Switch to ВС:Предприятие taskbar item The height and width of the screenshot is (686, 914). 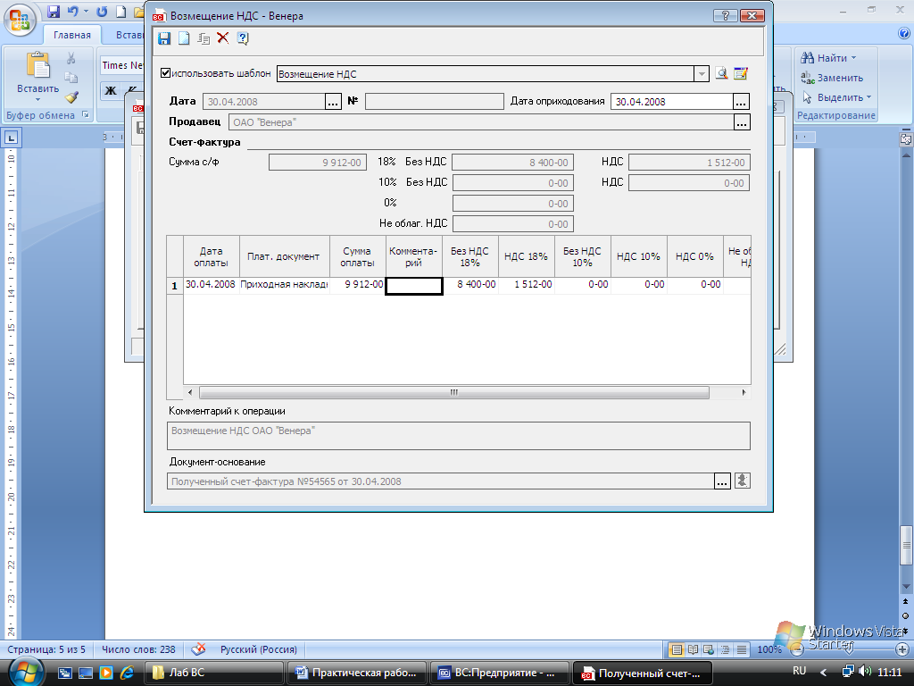point(499,673)
